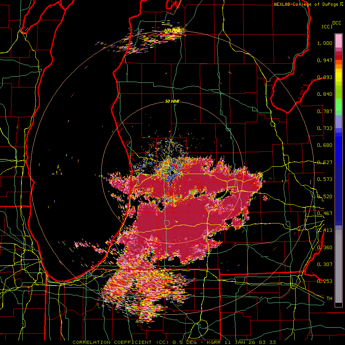The height and width of the screenshot is (345, 345).
Task: Pick the bright green color bar segment
Action: coord(338,105)
